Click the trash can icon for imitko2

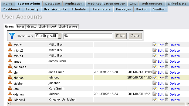pyautogui.click(x=167, y=50)
